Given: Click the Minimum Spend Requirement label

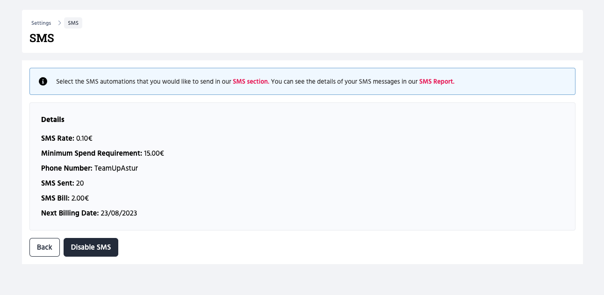Looking at the screenshot, I should 92,153.
